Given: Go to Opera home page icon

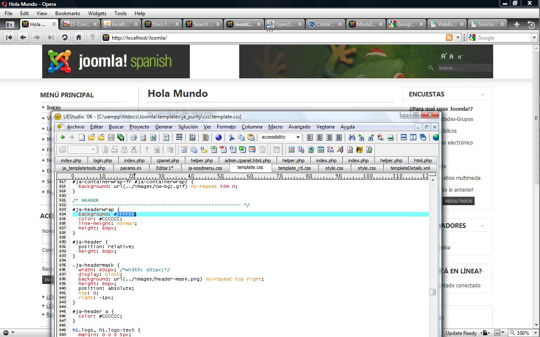Looking at the screenshot, I should [78, 37].
